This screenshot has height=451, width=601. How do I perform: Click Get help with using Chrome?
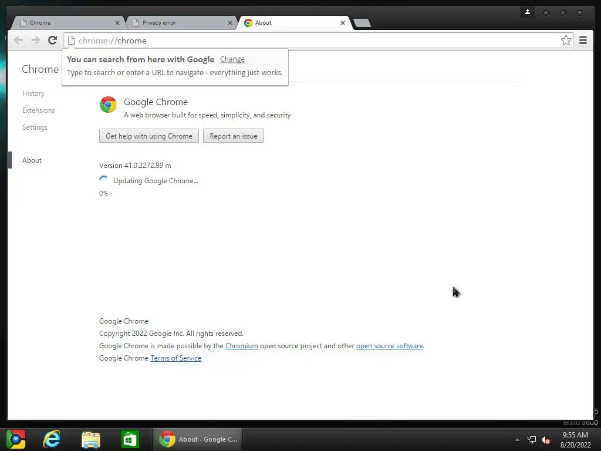[148, 136]
